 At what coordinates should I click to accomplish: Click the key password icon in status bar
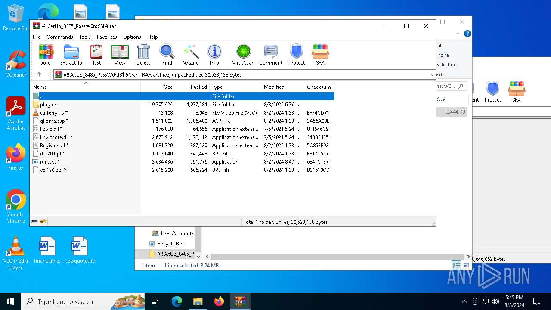pyautogui.click(x=43, y=221)
